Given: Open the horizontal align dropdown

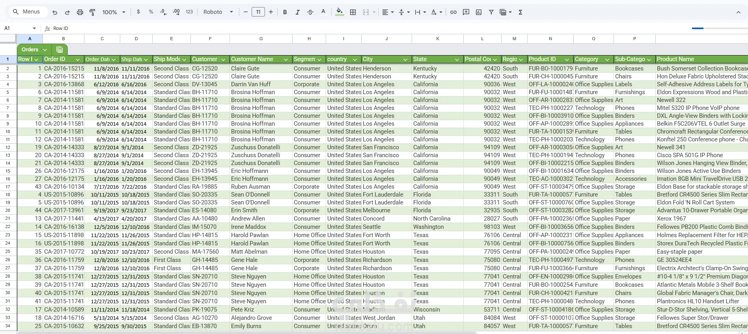Looking at the screenshot, I should point(388,12).
